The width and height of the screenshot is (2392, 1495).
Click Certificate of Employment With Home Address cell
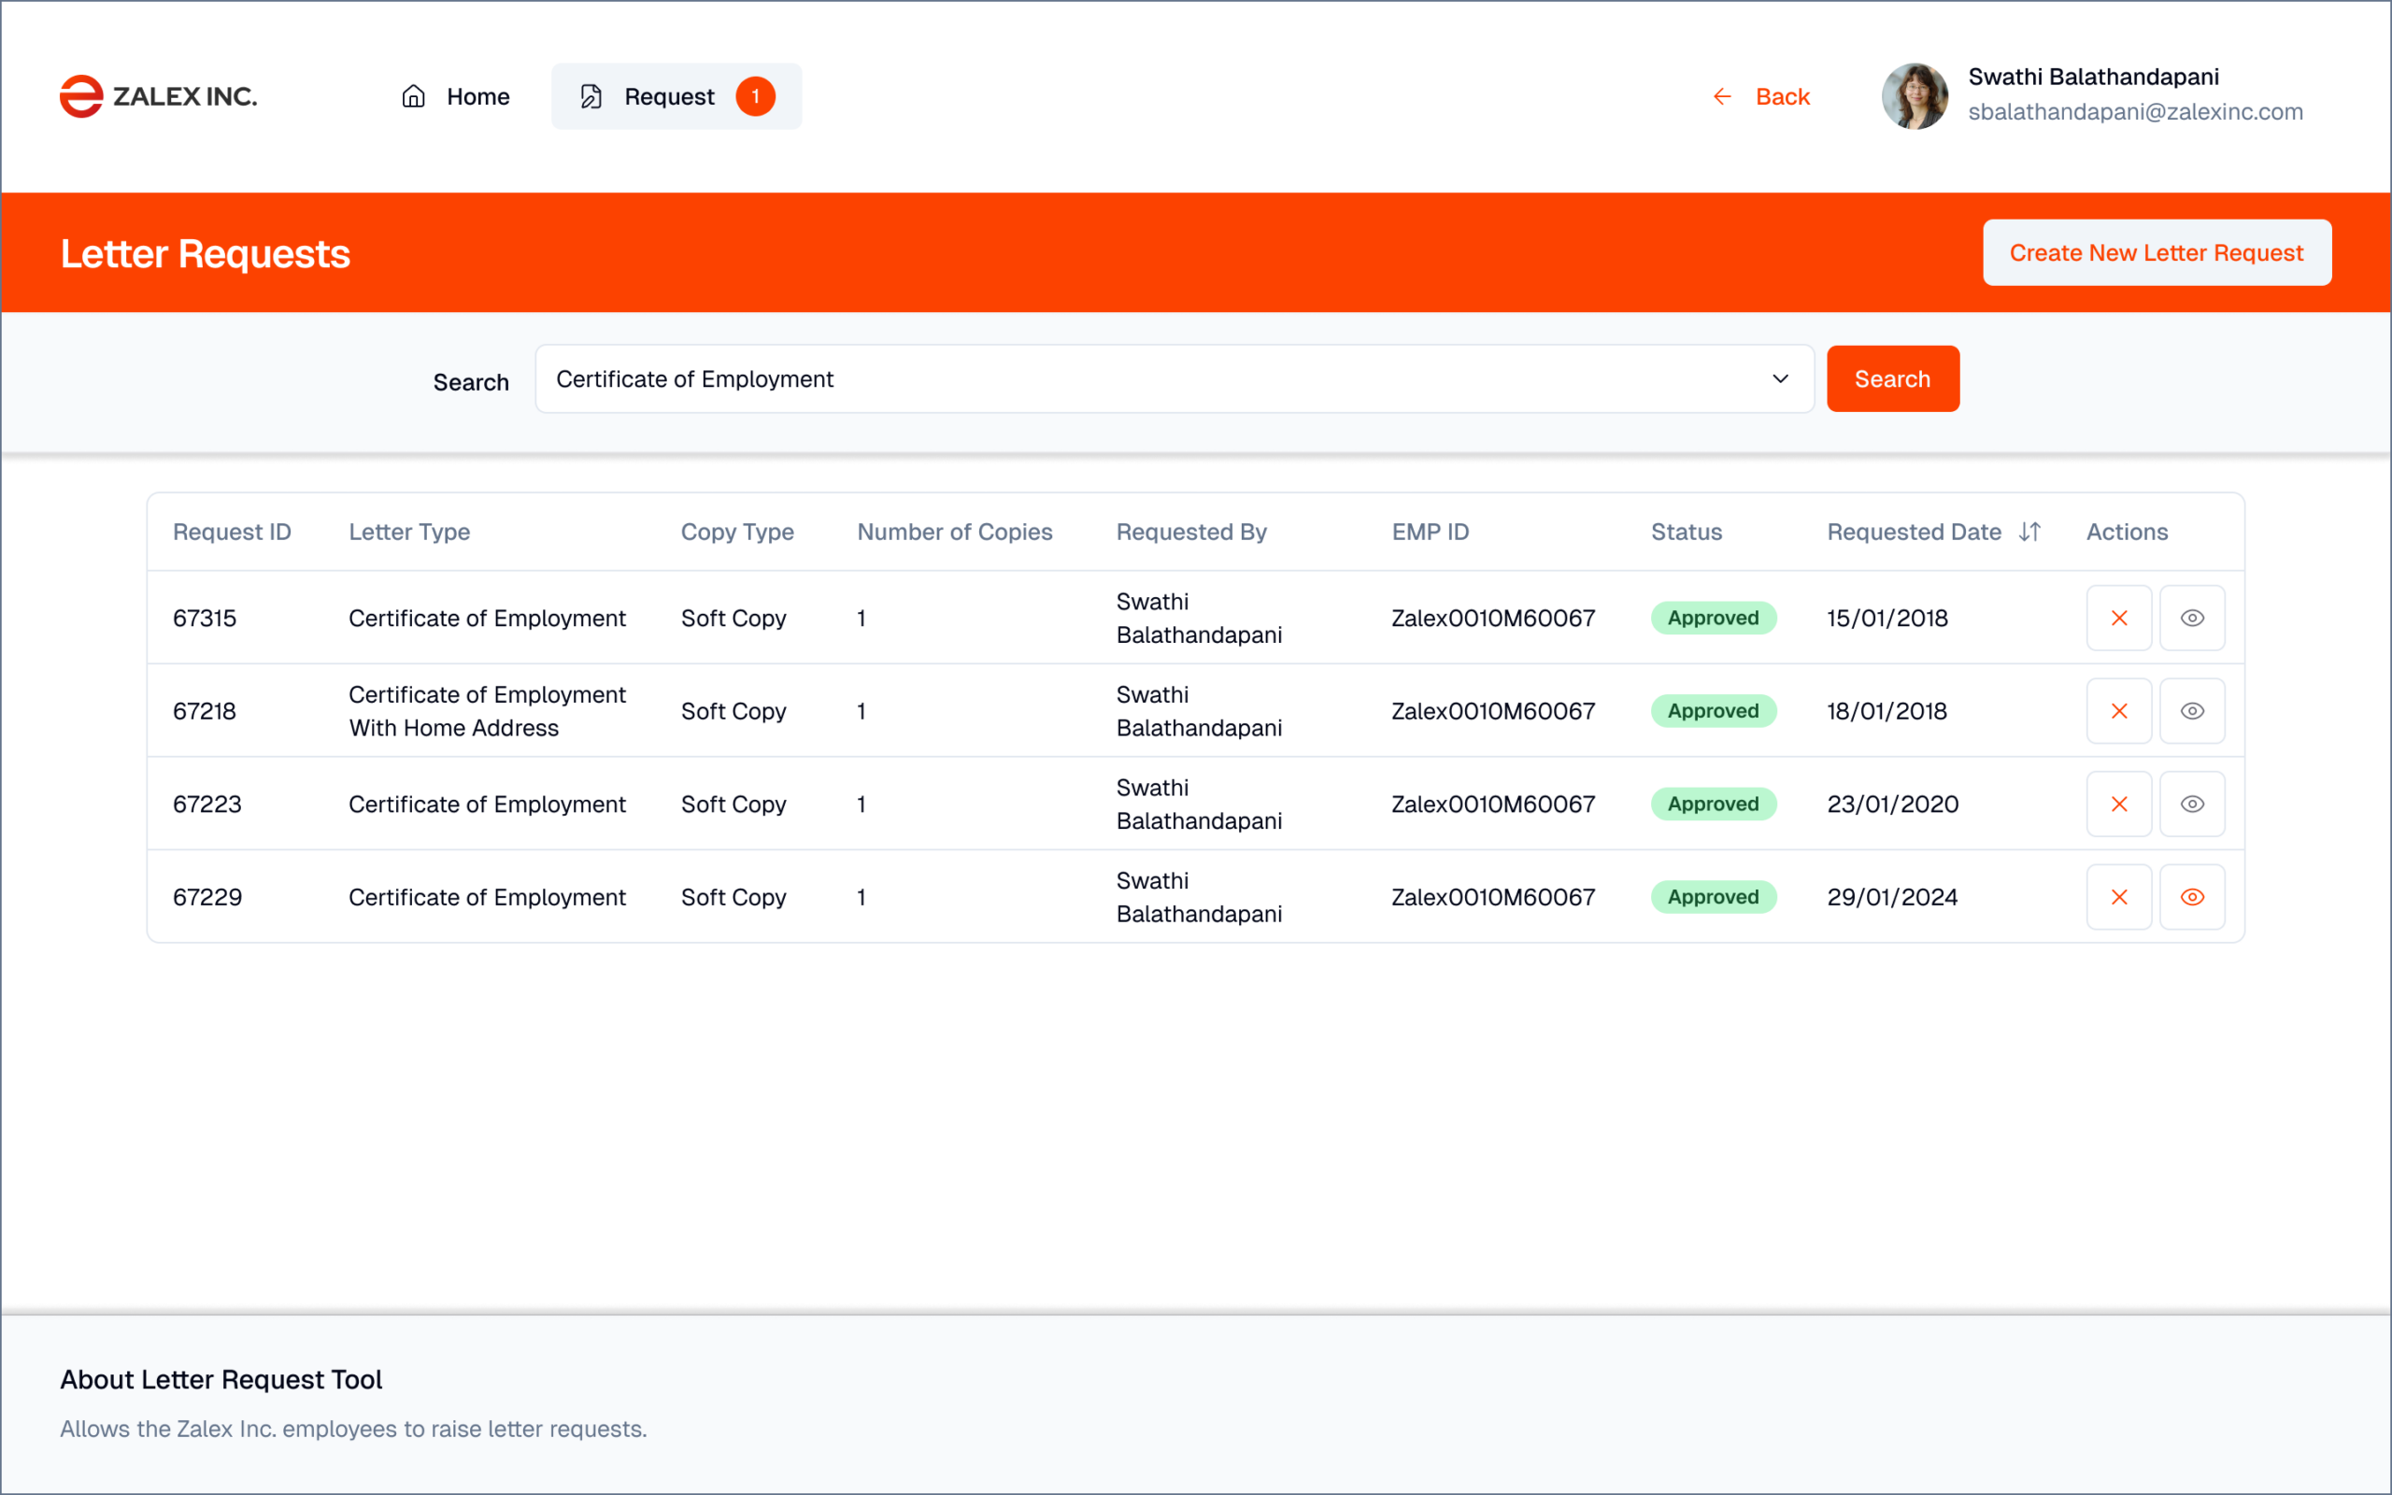click(x=488, y=711)
